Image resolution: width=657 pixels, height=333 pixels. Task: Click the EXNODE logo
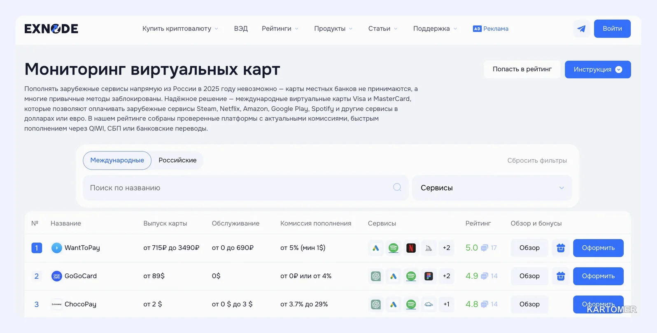point(51,28)
